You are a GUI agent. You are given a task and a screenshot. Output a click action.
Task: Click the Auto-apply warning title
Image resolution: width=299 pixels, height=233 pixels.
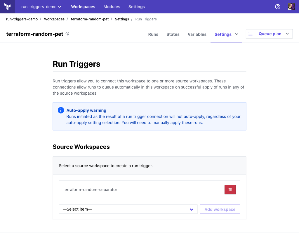pyautogui.click(x=86, y=110)
